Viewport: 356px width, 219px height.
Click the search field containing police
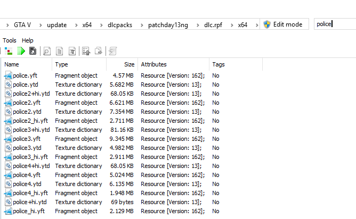[x=335, y=24]
